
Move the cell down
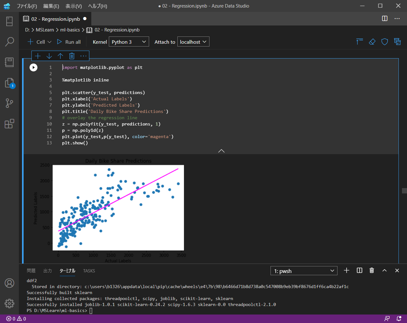pos(49,56)
